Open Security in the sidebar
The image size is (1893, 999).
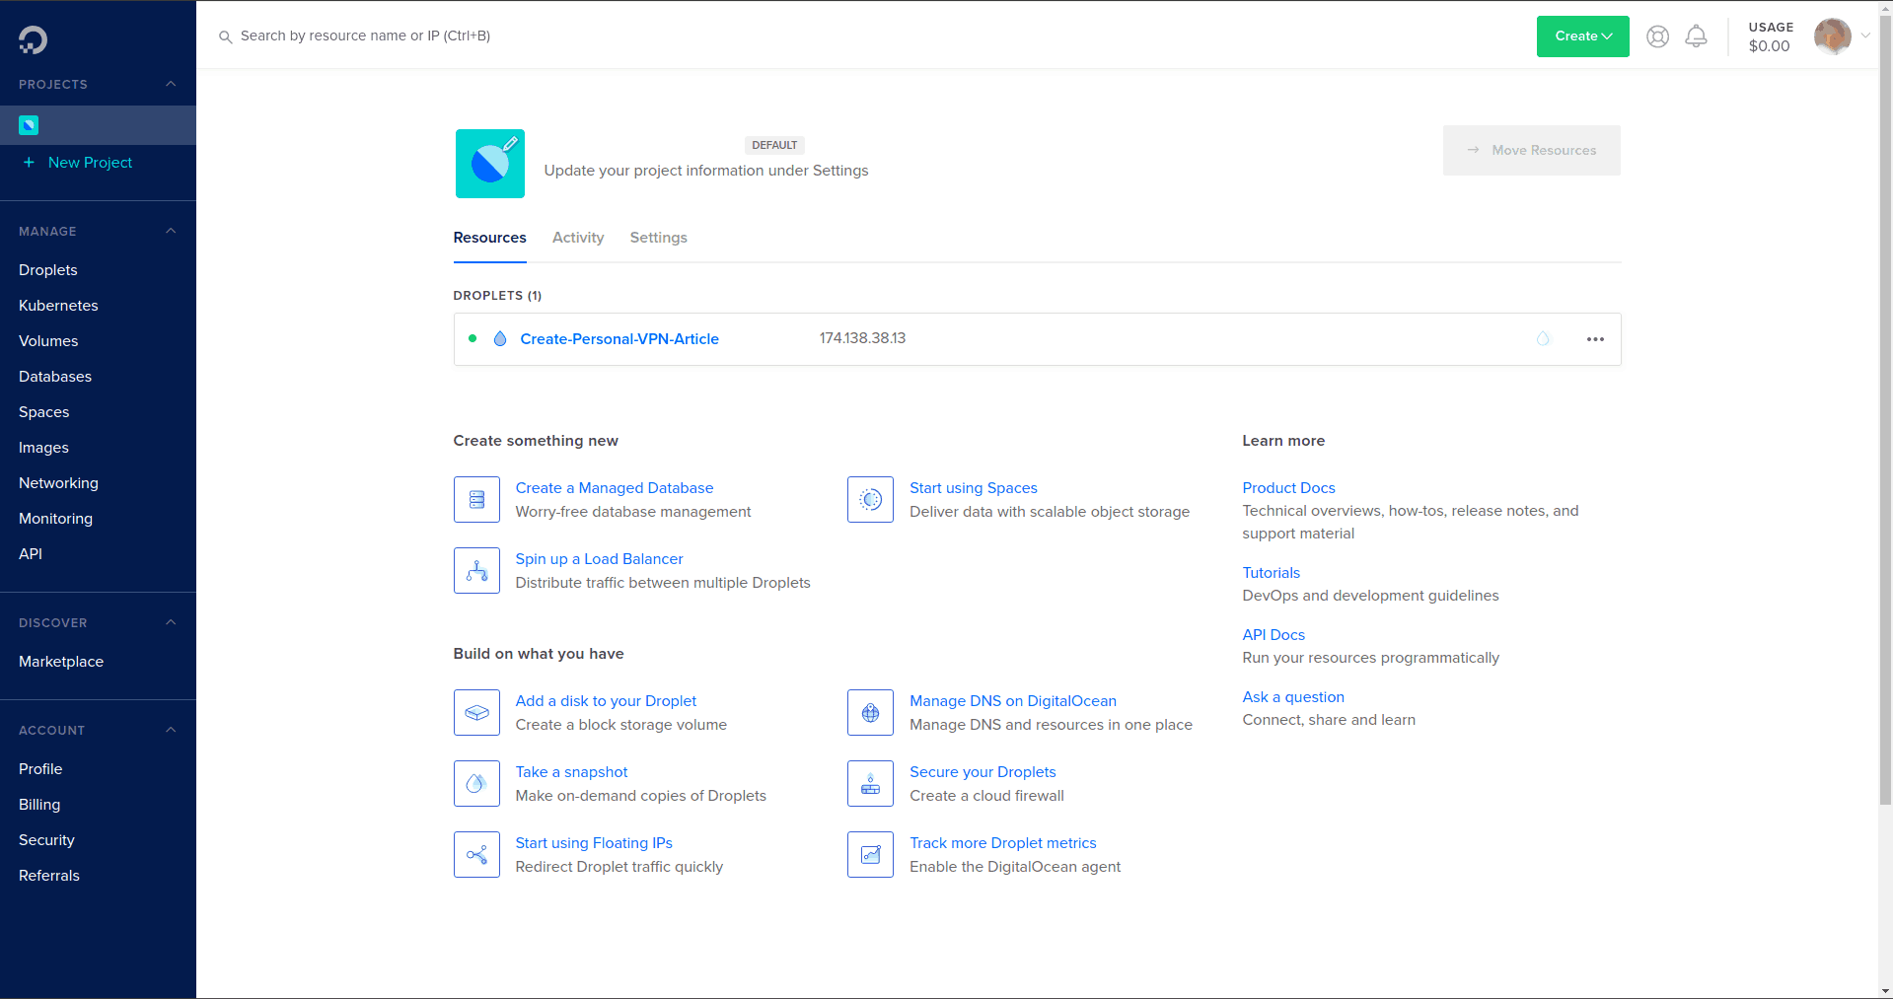[x=46, y=840]
